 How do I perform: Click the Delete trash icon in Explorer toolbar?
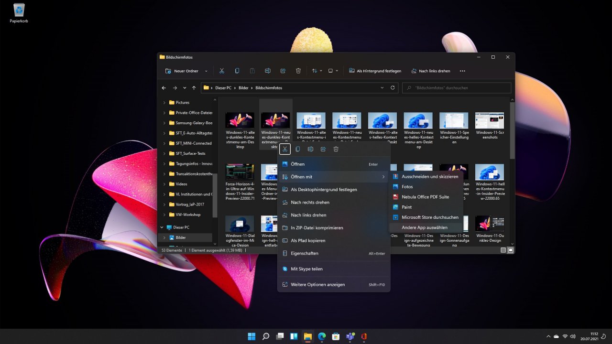click(x=298, y=71)
